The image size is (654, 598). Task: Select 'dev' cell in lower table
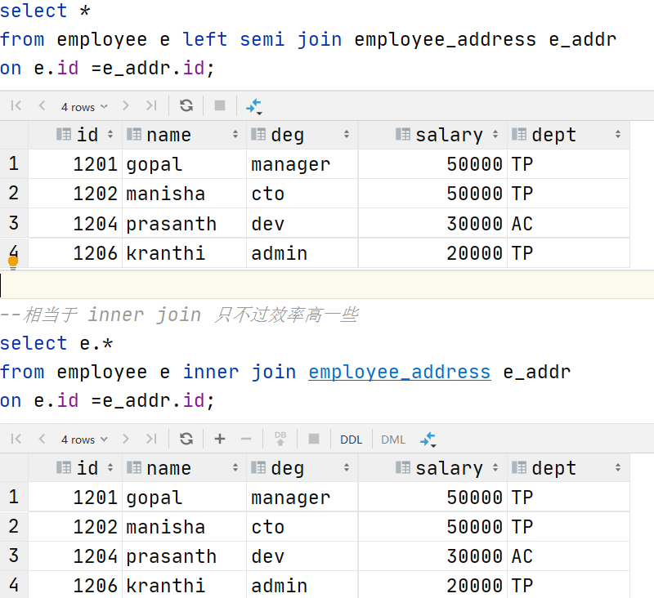(x=302, y=556)
